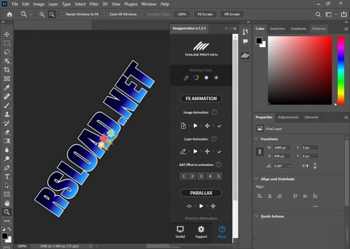Image resolution: width=350 pixels, height=249 pixels.
Task: Open the Plugins menu
Action: click(131, 4)
